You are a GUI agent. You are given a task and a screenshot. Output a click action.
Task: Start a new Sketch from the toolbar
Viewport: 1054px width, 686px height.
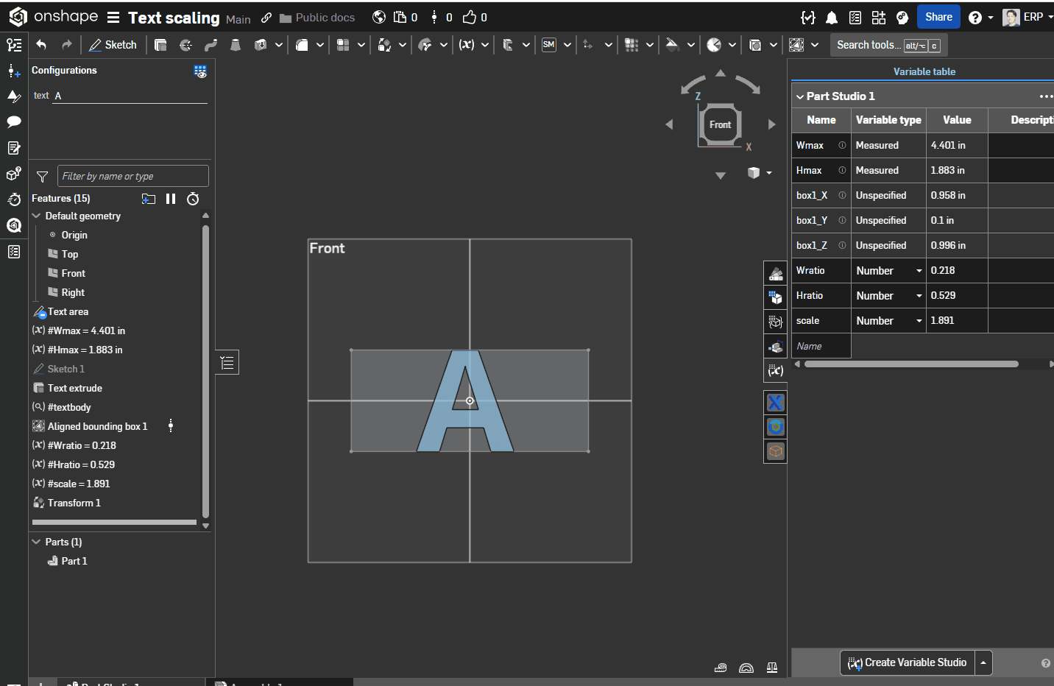113,45
